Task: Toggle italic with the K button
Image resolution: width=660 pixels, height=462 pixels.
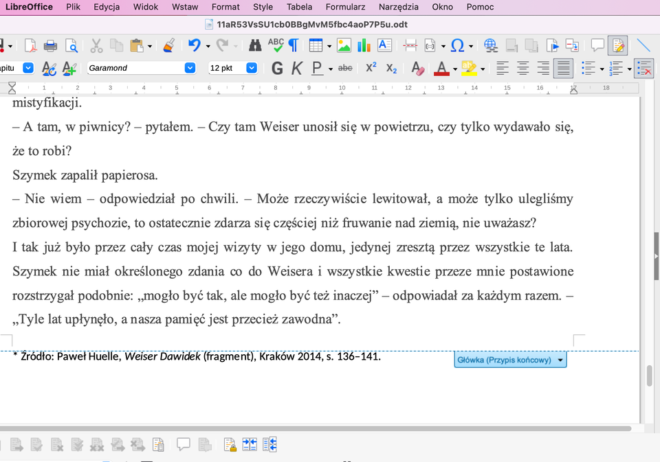Action: pyautogui.click(x=297, y=68)
